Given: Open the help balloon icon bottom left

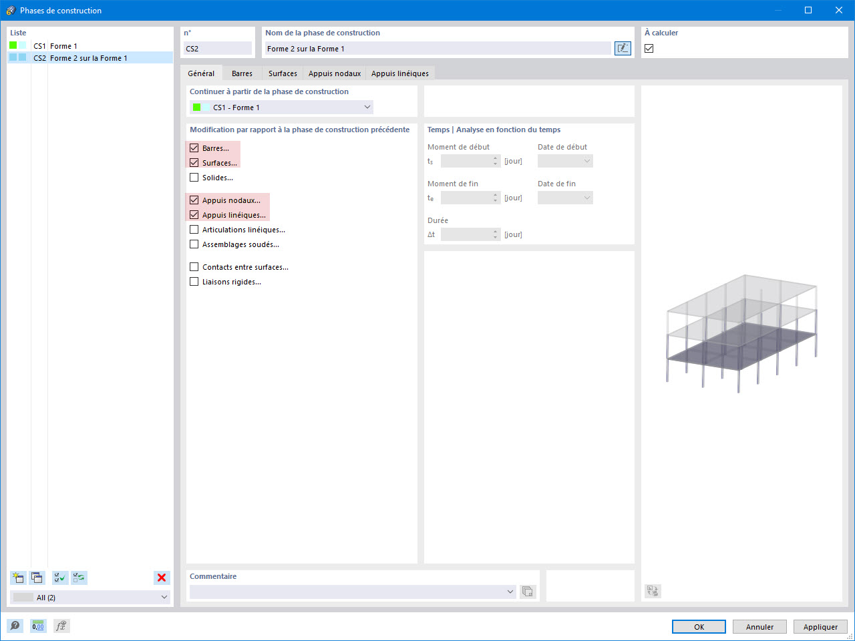Looking at the screenshot, I should [x=14, y=626].
